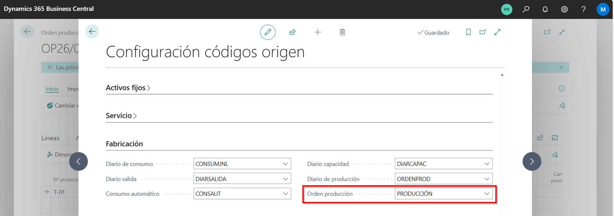The image size is (614, 216).
Task: Click the help question mark icon
Action: pyautogui.click(x=583, y=9)
